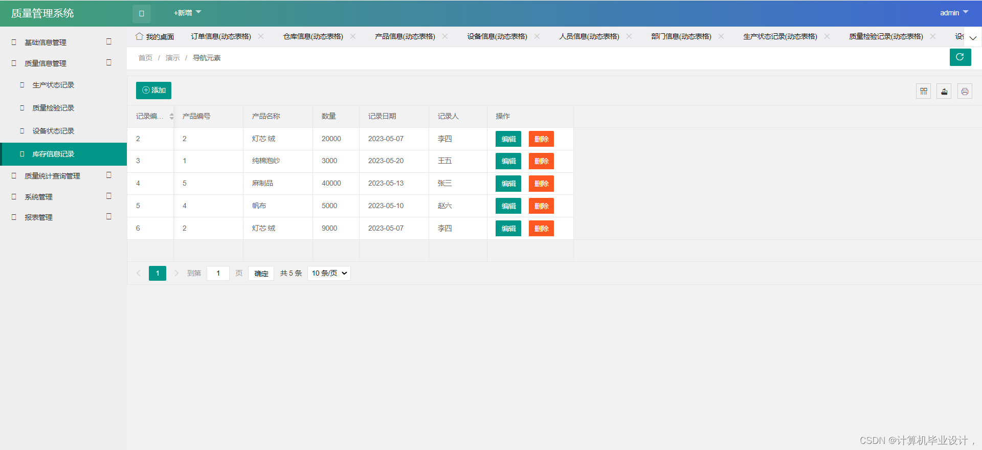Switch to 生产状态记录(动态表格) tab
982x450 pixels.
pyautogui.click(x=780, y=37)
